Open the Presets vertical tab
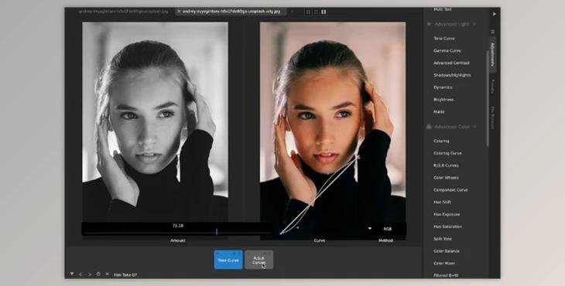The height and width of the screenshot is (286, 565). point(492,87)
